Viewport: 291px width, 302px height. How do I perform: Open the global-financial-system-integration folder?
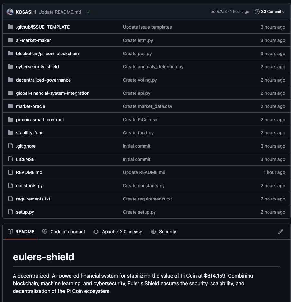tap(53, 93)
